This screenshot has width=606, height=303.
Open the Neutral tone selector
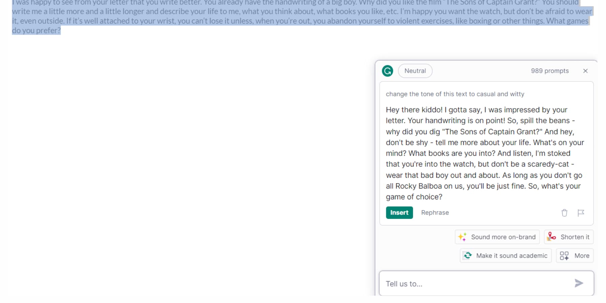[x=415, y=71]
